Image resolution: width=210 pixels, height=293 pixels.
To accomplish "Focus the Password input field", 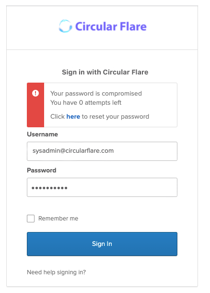I will click(102, 187).
